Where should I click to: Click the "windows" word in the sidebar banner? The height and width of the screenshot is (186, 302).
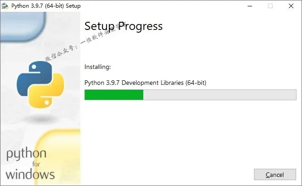(30, 175)
